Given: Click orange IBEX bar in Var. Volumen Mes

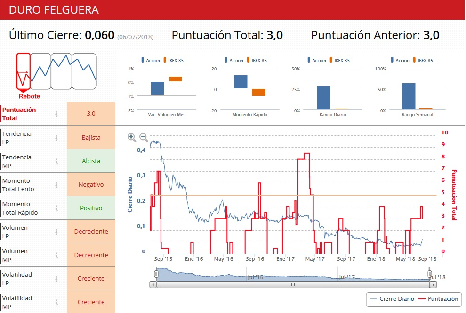Looking at the screenshot, I should pos(176,79).
